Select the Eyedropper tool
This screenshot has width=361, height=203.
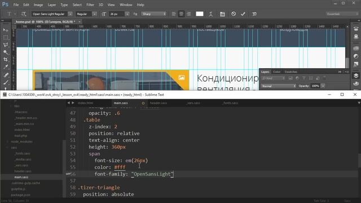(x=6, y=67)
